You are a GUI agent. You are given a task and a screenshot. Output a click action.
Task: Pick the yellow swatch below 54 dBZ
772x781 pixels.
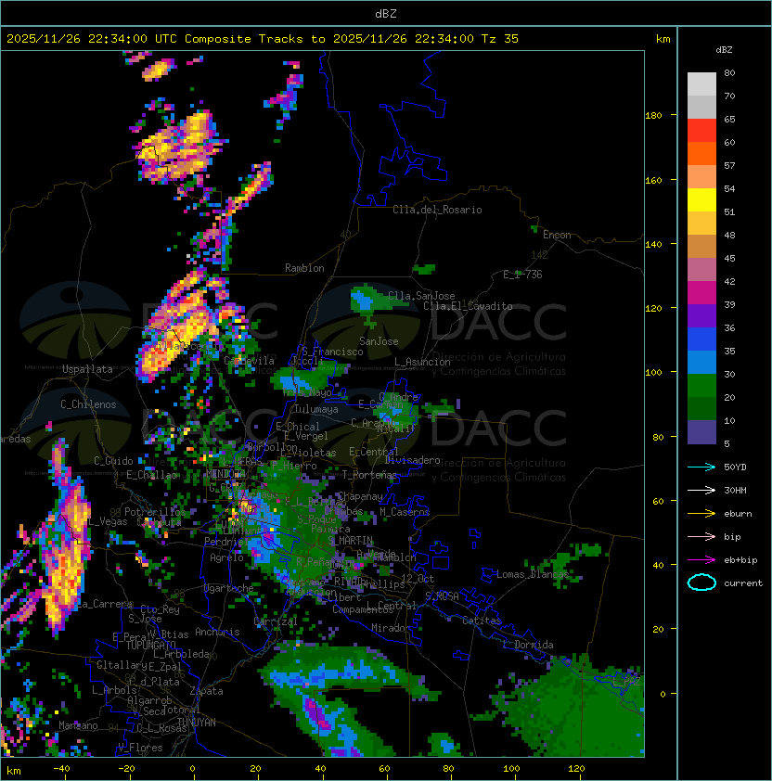pos(701,200)
